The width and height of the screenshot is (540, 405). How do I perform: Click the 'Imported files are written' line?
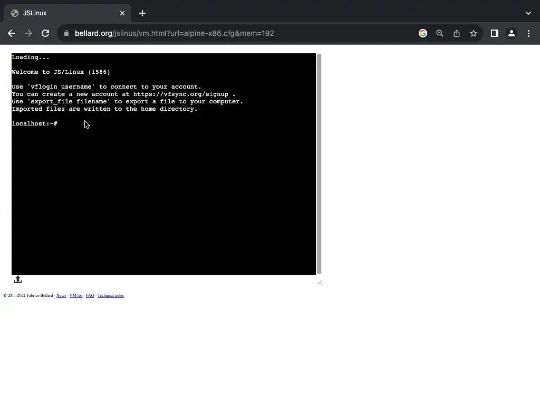(x=105, y=109)
